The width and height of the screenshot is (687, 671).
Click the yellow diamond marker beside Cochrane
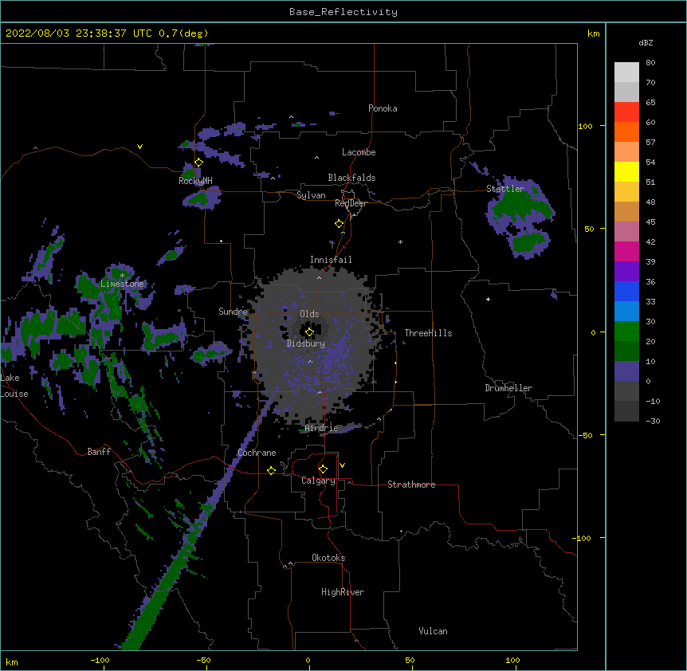pyautogui.click(x=271, y=470)
